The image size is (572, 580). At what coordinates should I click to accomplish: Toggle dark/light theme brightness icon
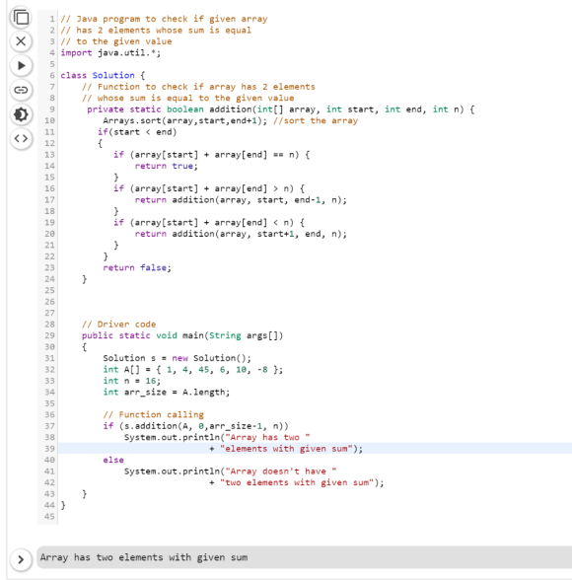21,114
